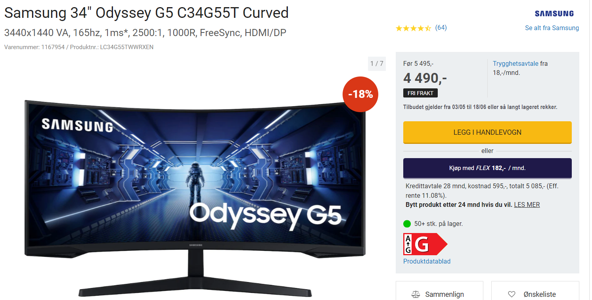Click the FRI FRAKT badge
The image size is (592, 300).
pyautogui.click(x=420, y=93)
